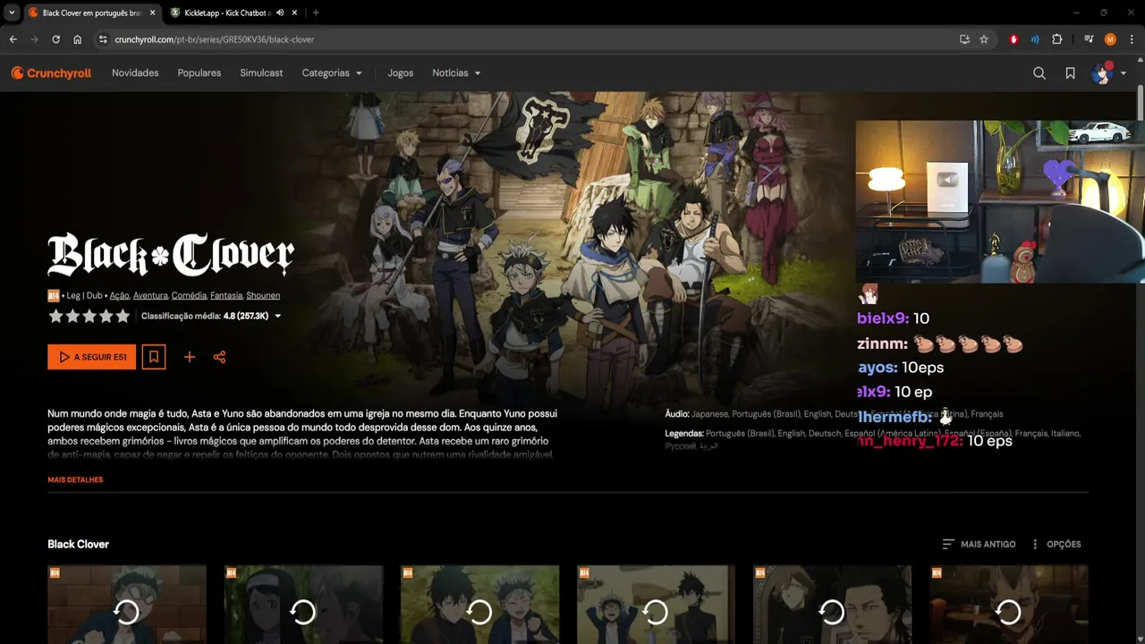Rate series with the third star
1145x644 pixels.
point(89,316)
